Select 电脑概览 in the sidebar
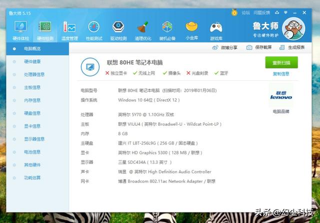320x223 pixels. [37, 49]
